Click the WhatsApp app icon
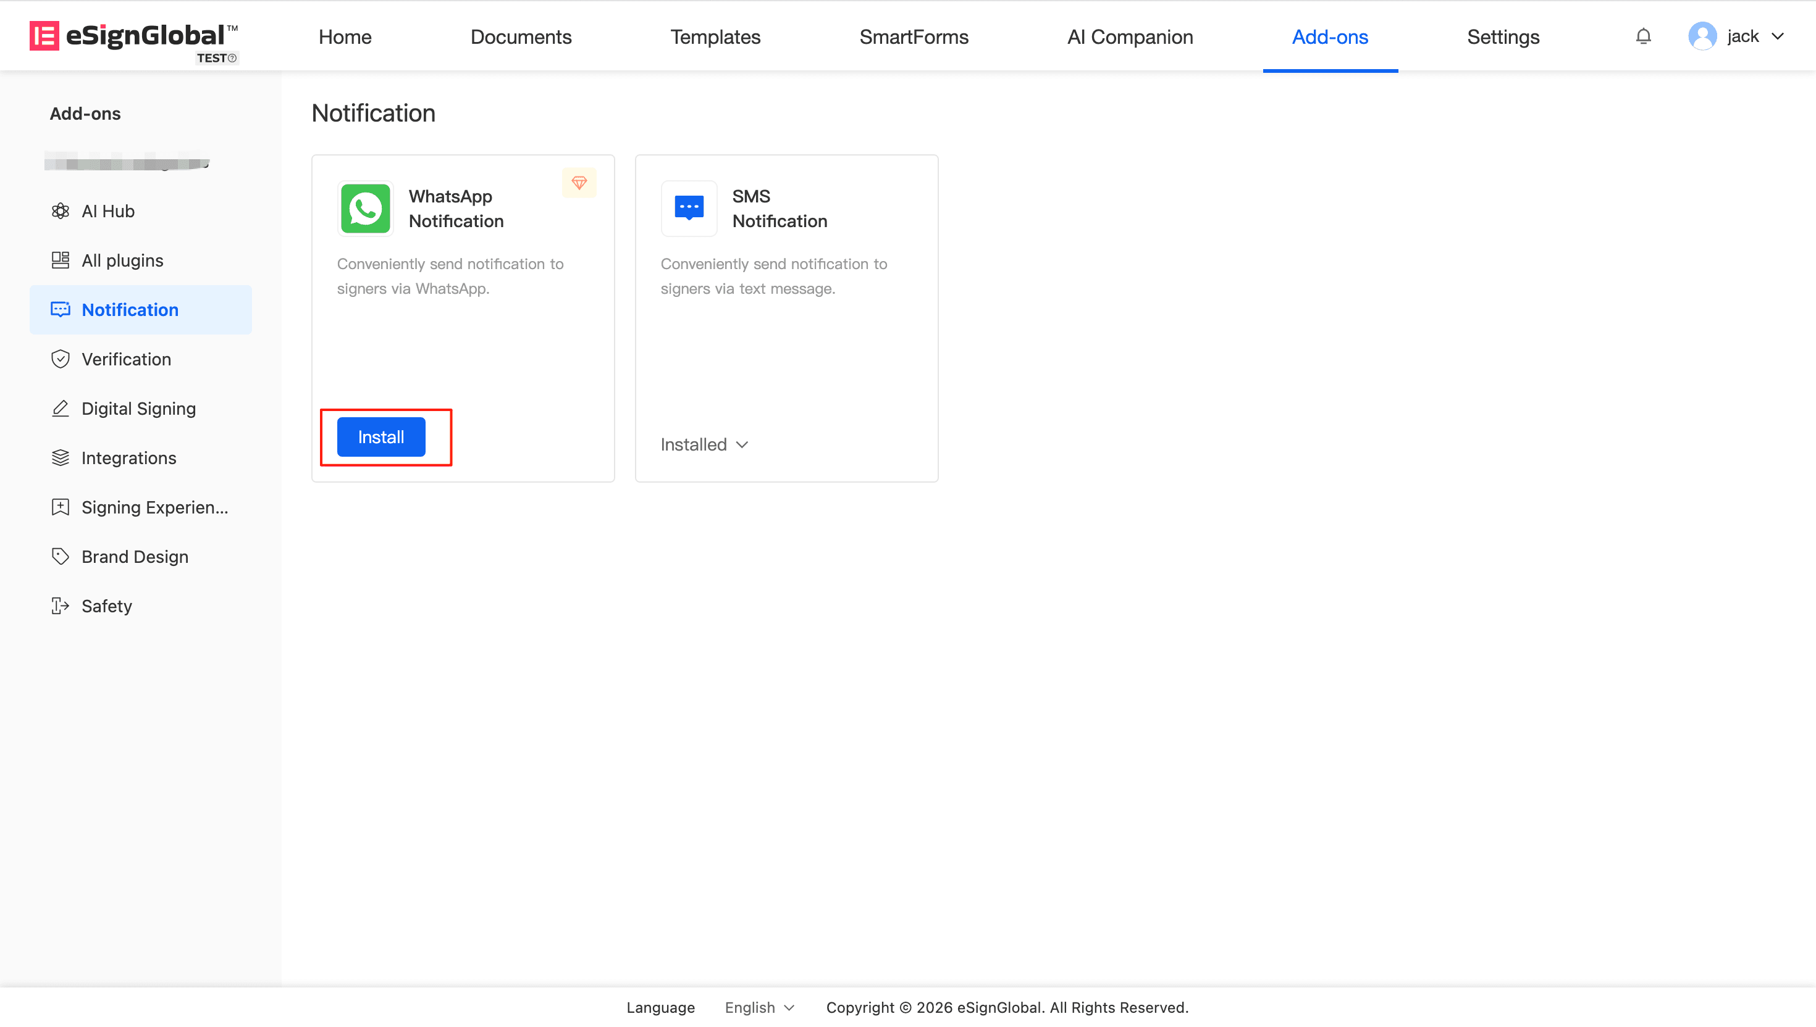 click(x=365, y=209)
